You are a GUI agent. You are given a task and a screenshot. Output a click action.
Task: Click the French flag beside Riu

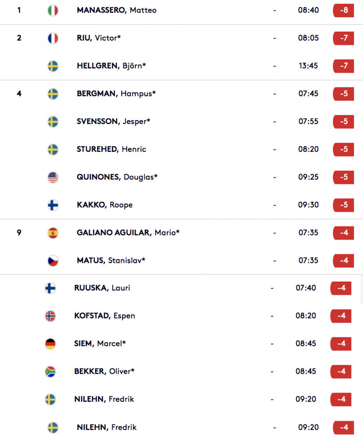[53, 38]
